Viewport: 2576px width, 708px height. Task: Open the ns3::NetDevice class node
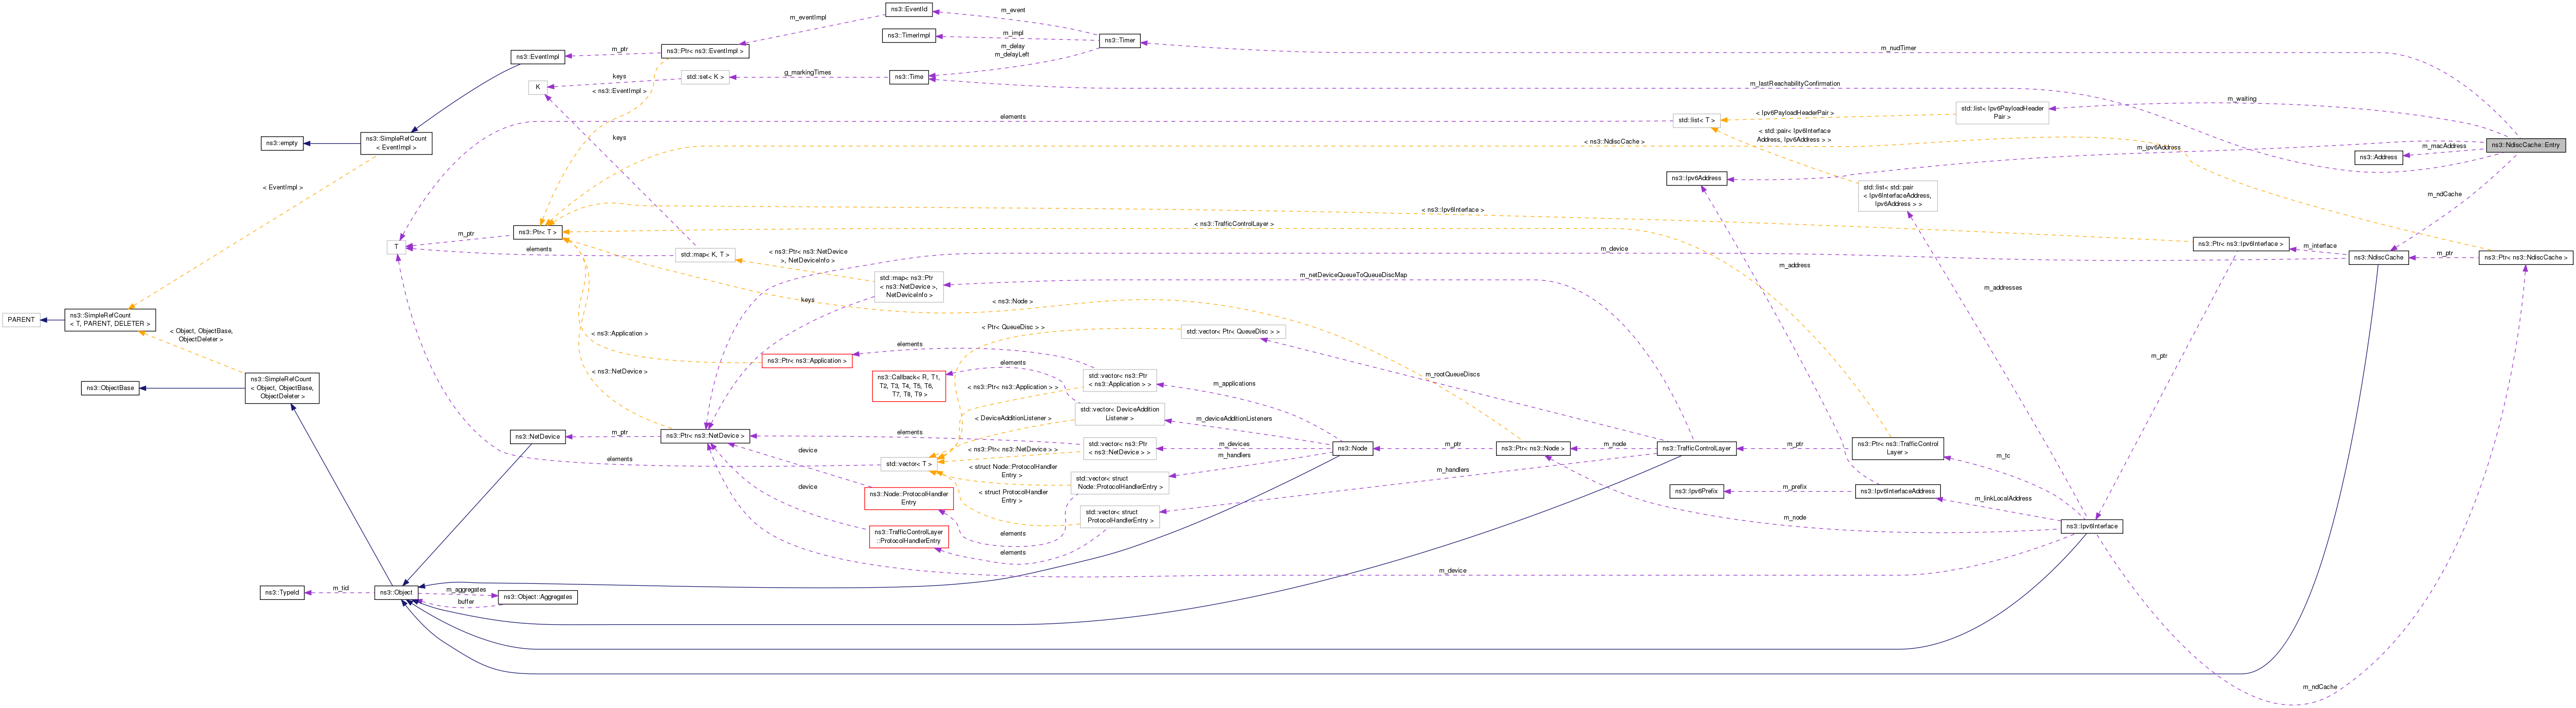537,437
